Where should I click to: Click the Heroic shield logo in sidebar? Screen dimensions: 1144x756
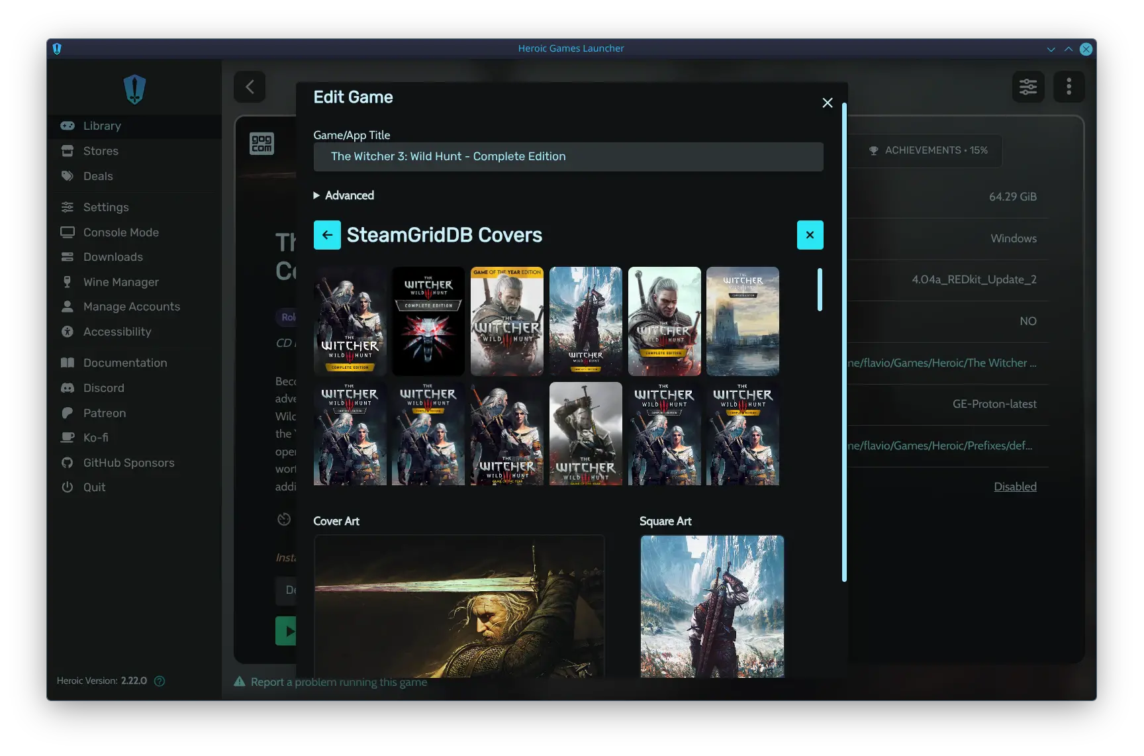134,89
